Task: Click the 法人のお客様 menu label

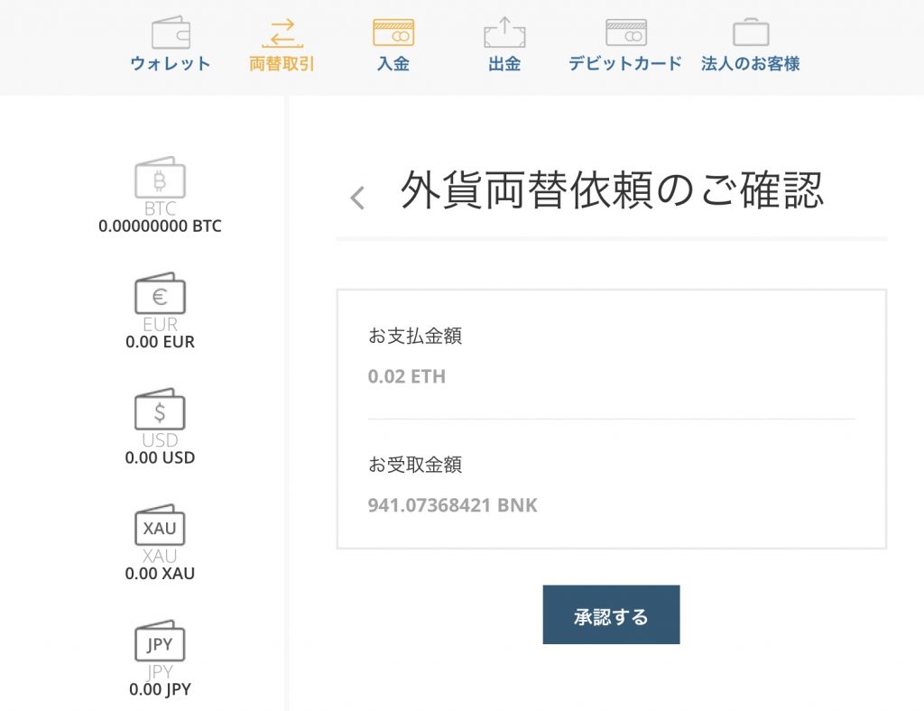Action: coord(750,63)
